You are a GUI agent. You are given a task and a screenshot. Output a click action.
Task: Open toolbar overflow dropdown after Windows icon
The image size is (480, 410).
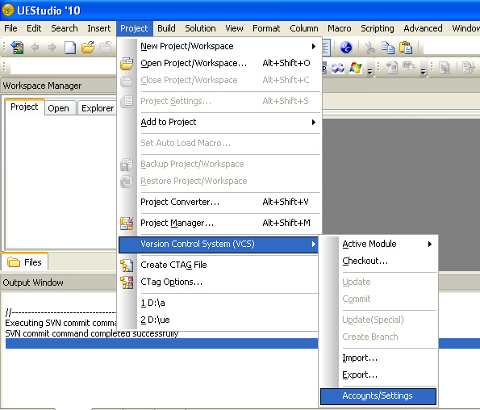click(370, 72)
